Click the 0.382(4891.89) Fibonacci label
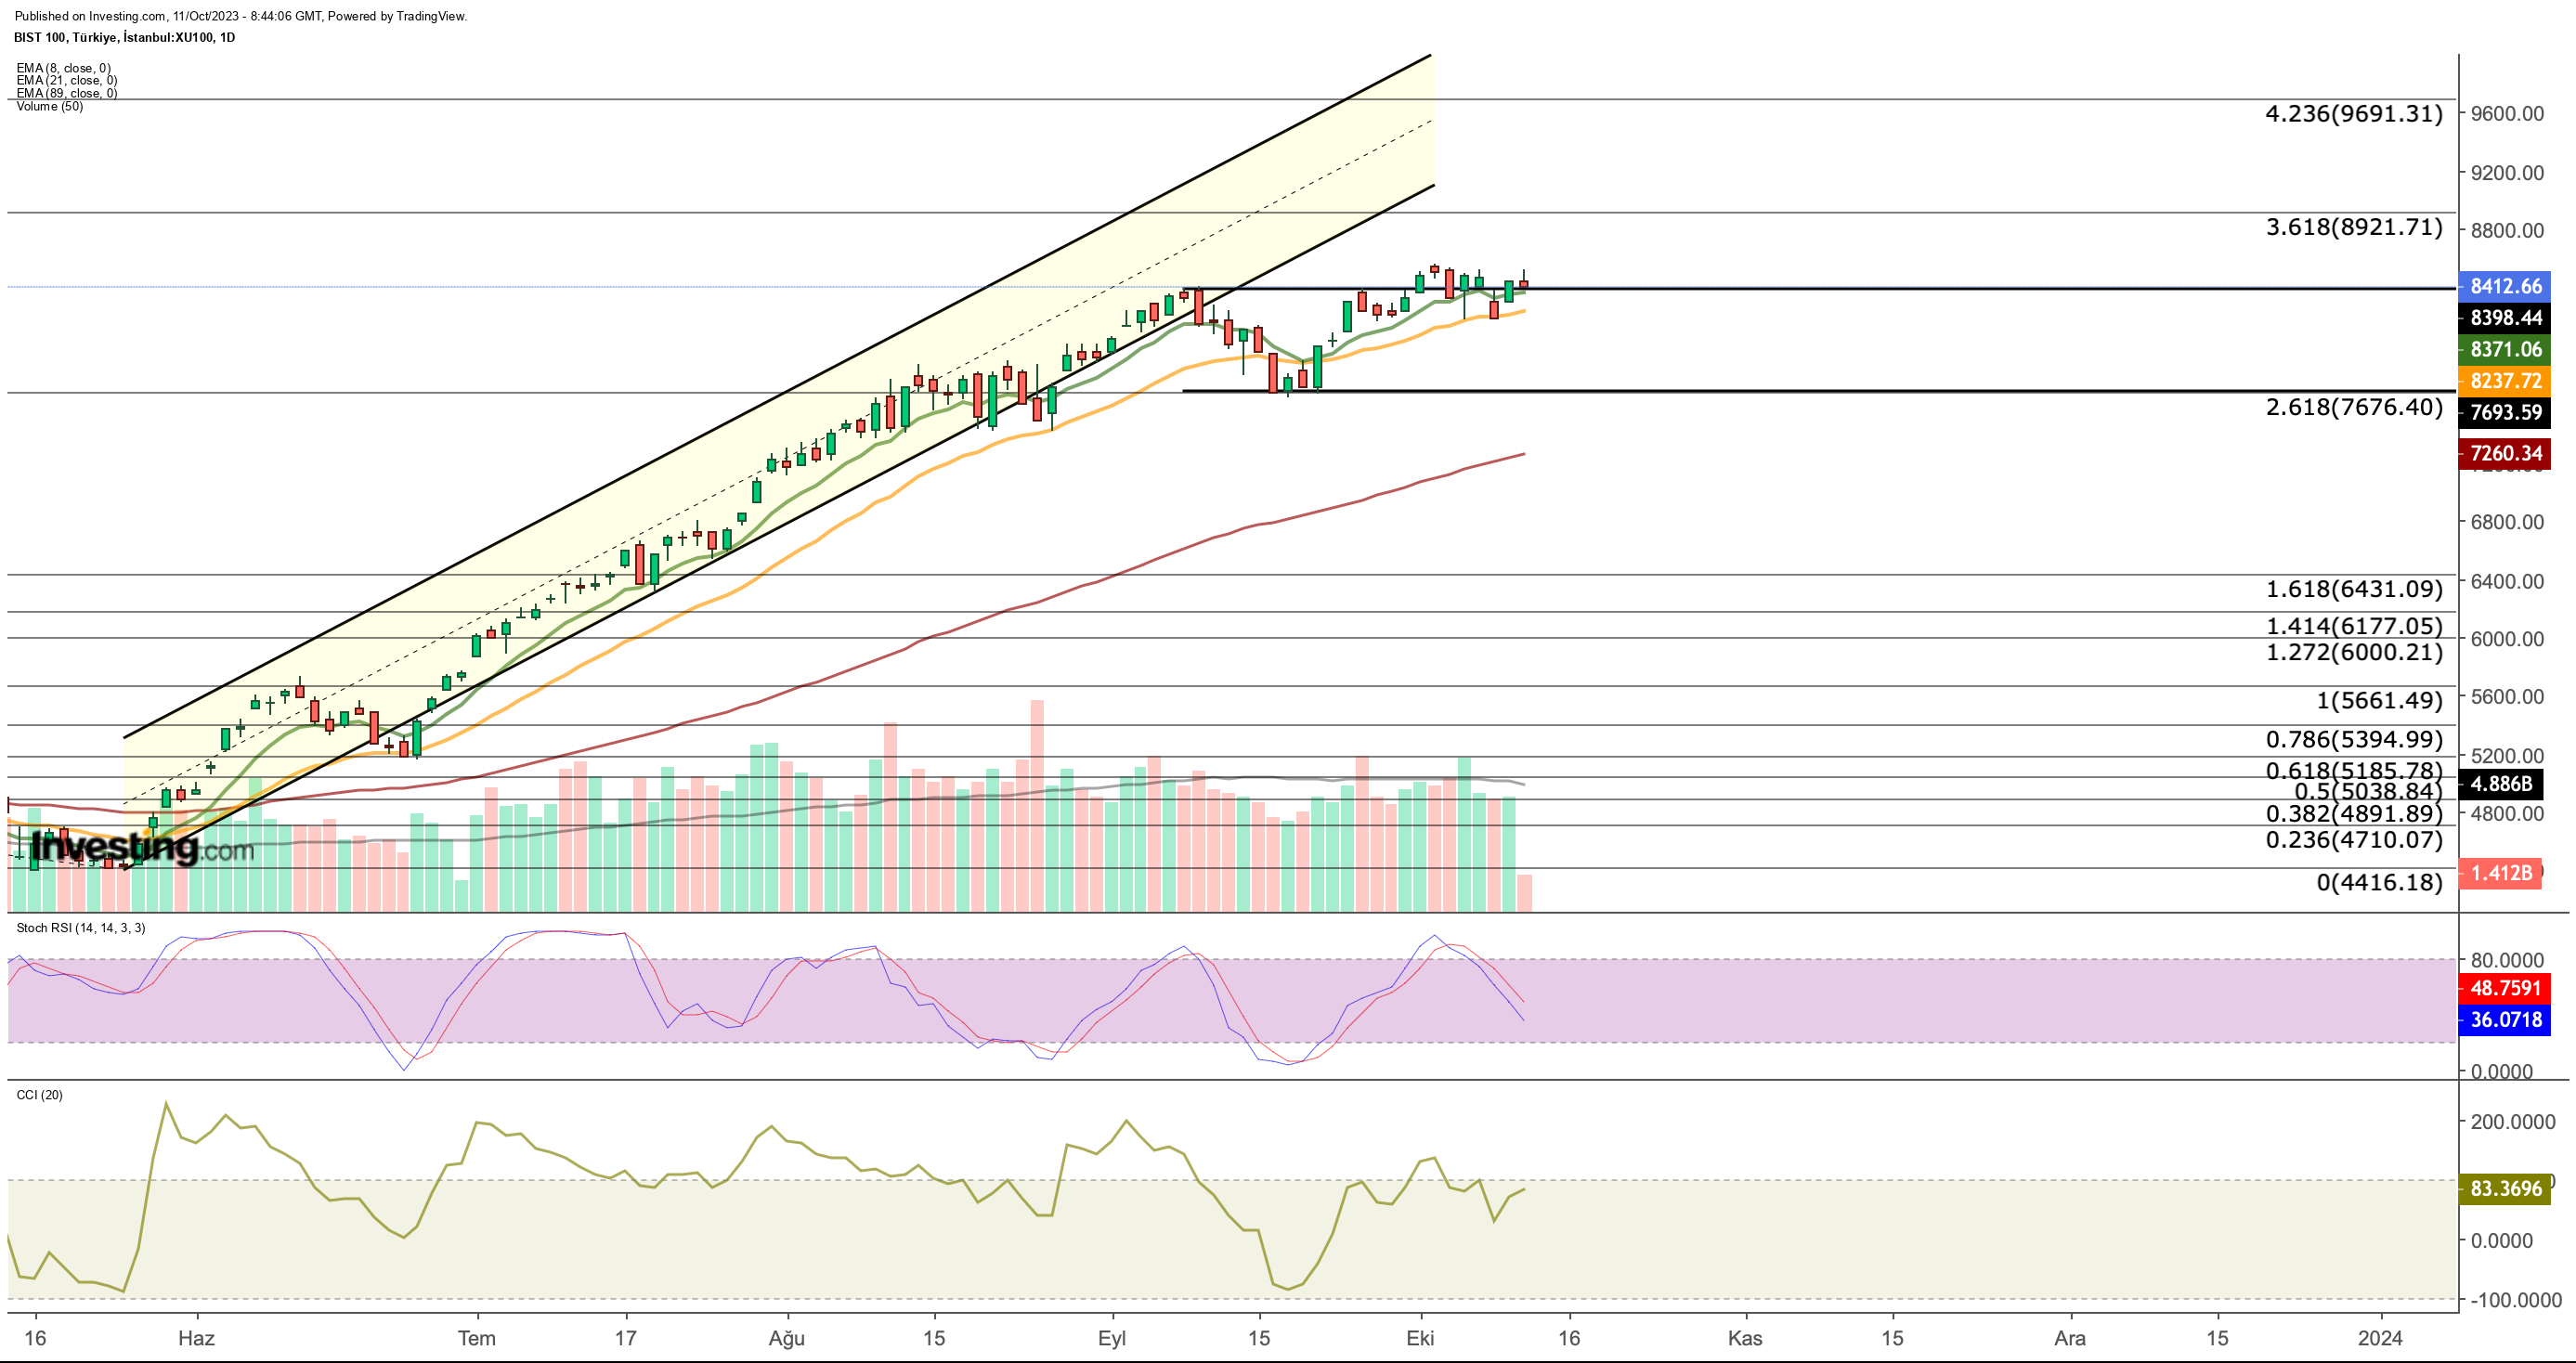 click(2354, 814)
